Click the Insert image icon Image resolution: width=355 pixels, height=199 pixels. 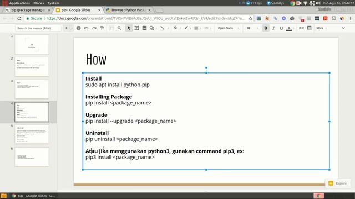[144, 28]
